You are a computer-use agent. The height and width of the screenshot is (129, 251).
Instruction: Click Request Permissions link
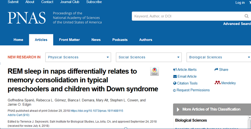pyautogui.click(x=191, y=90)
